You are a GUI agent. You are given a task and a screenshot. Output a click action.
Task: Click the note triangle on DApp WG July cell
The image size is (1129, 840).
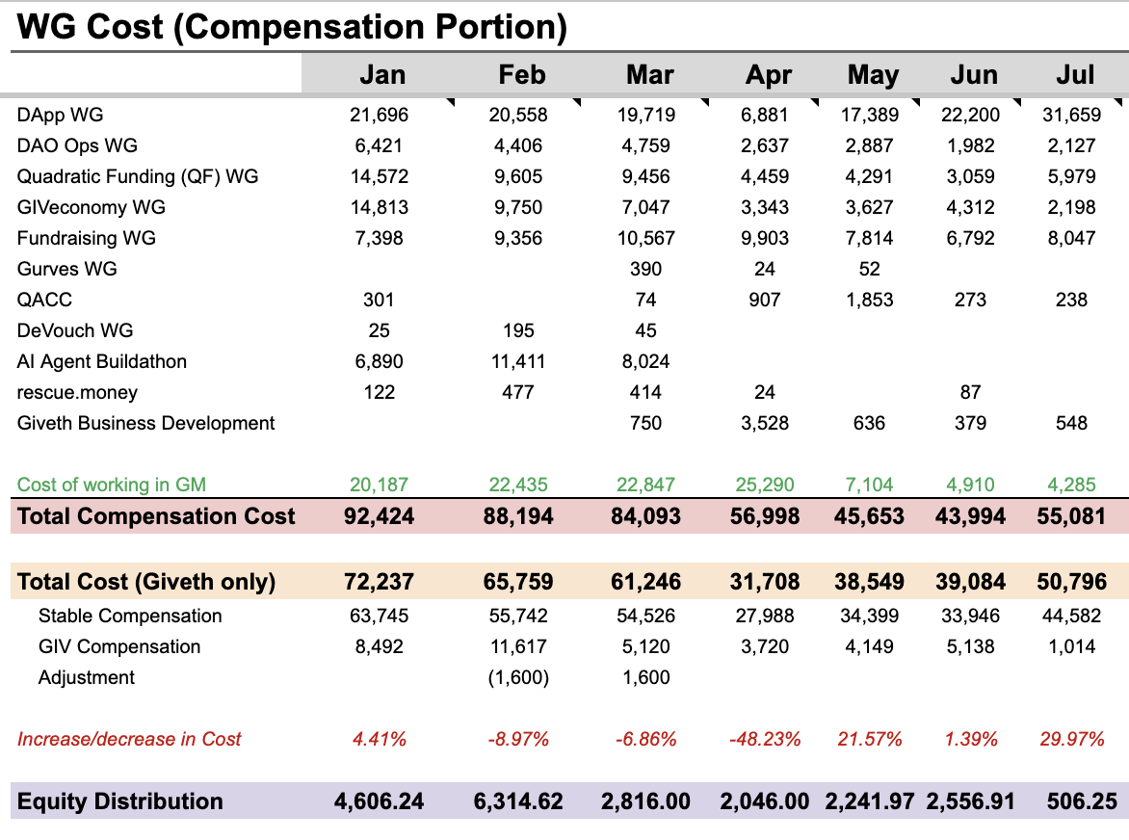[x=1118, y=102]
